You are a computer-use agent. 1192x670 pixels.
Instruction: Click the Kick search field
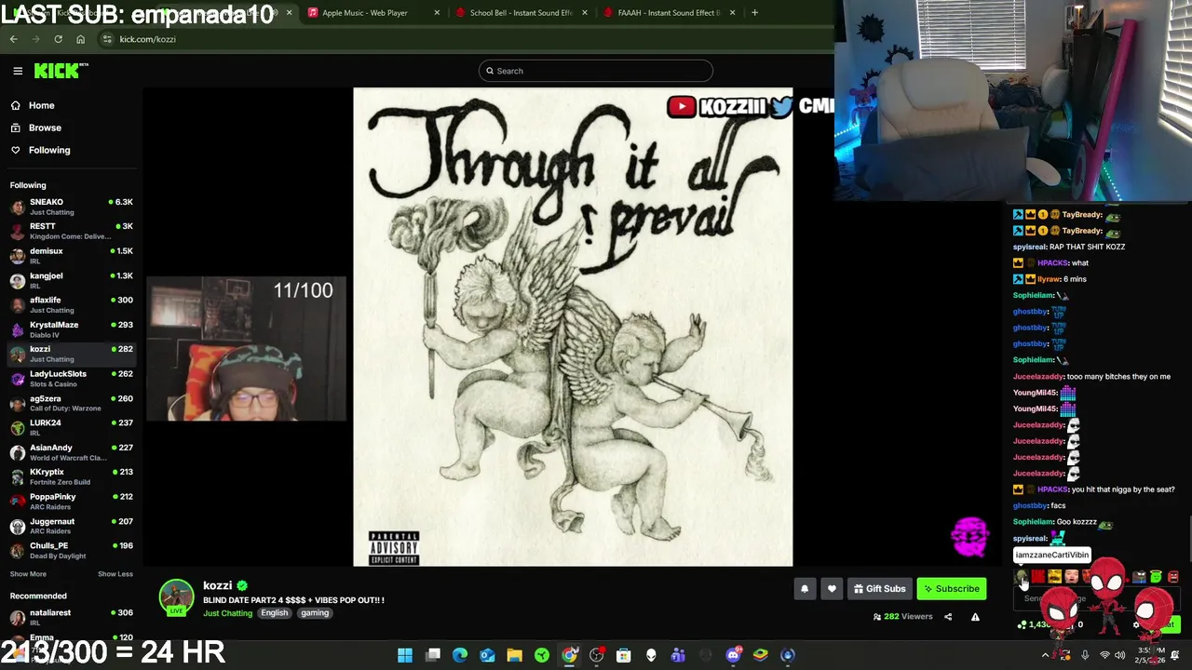coord(596,71)
